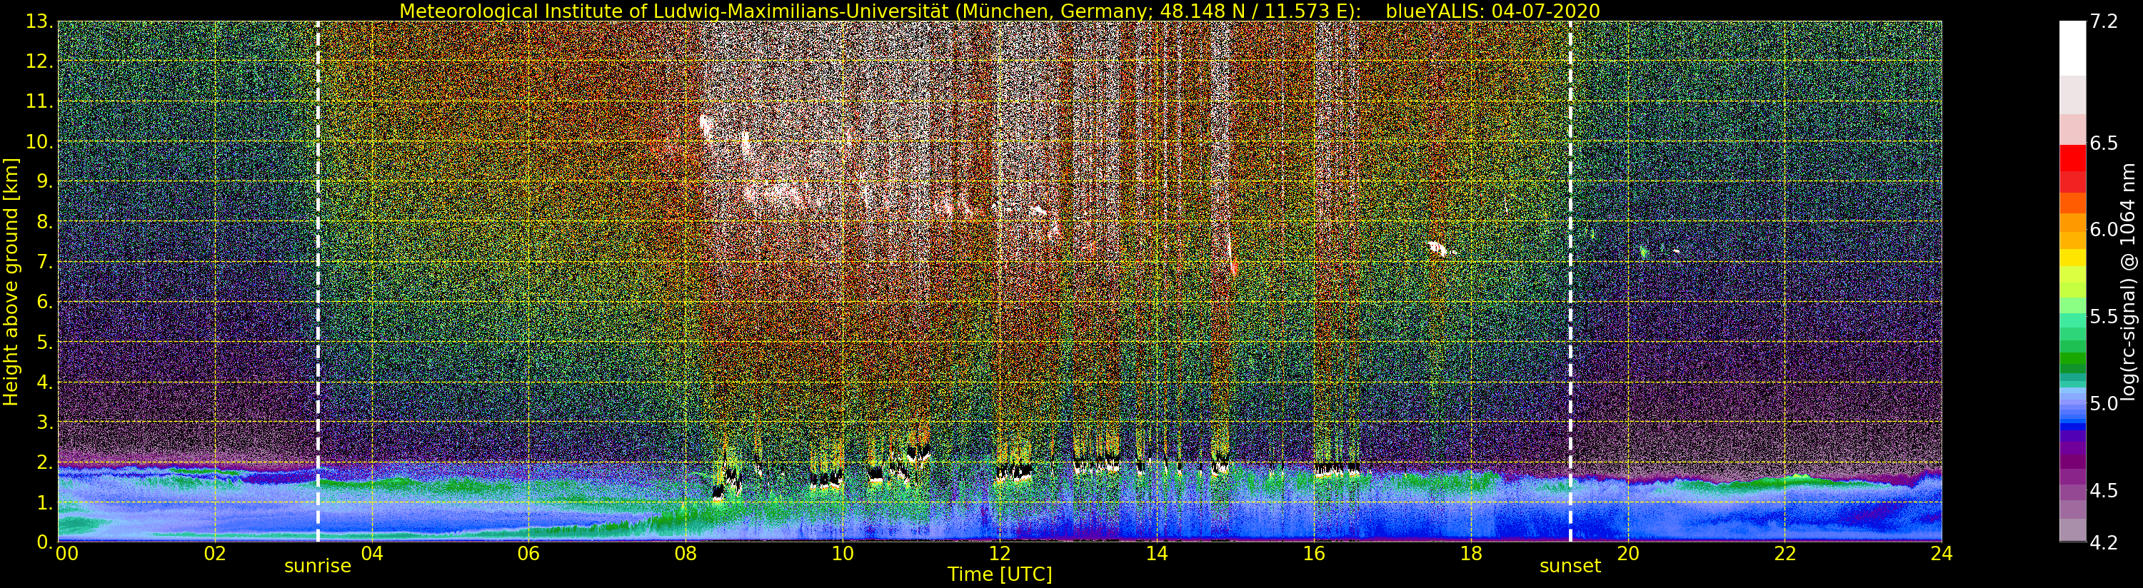Click the height axis tick '8.'
Viewport: 2143px width, 588px height.
[x=46, y=222]
